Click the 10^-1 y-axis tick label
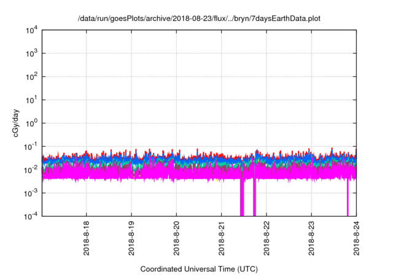The image size is (393, 275). click(31, 147)
